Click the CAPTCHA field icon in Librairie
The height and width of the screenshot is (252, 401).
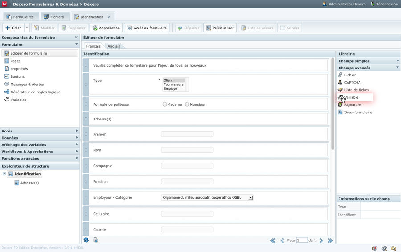click(340, 82)
